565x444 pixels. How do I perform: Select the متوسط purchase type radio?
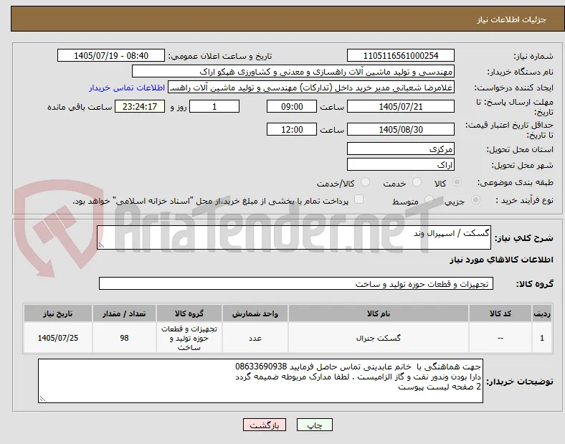pyautogui.click(x=429, y=200)
